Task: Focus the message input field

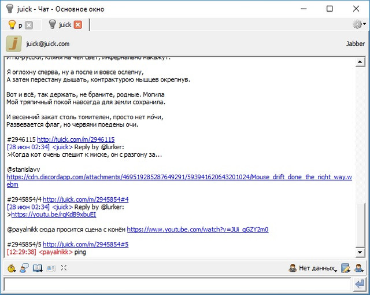Action: [x=177, y=284]
